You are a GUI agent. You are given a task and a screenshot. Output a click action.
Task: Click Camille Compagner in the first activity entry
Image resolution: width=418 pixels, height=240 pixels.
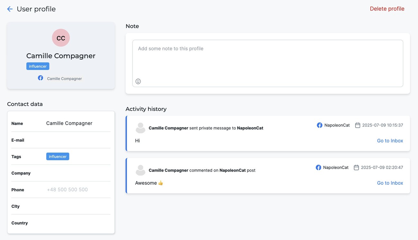(x=168, y=128)
